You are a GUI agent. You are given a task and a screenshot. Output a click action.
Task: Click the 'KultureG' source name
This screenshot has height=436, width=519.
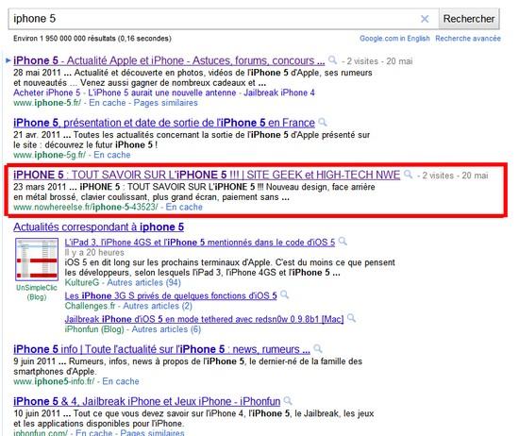[x=82, y=283]
